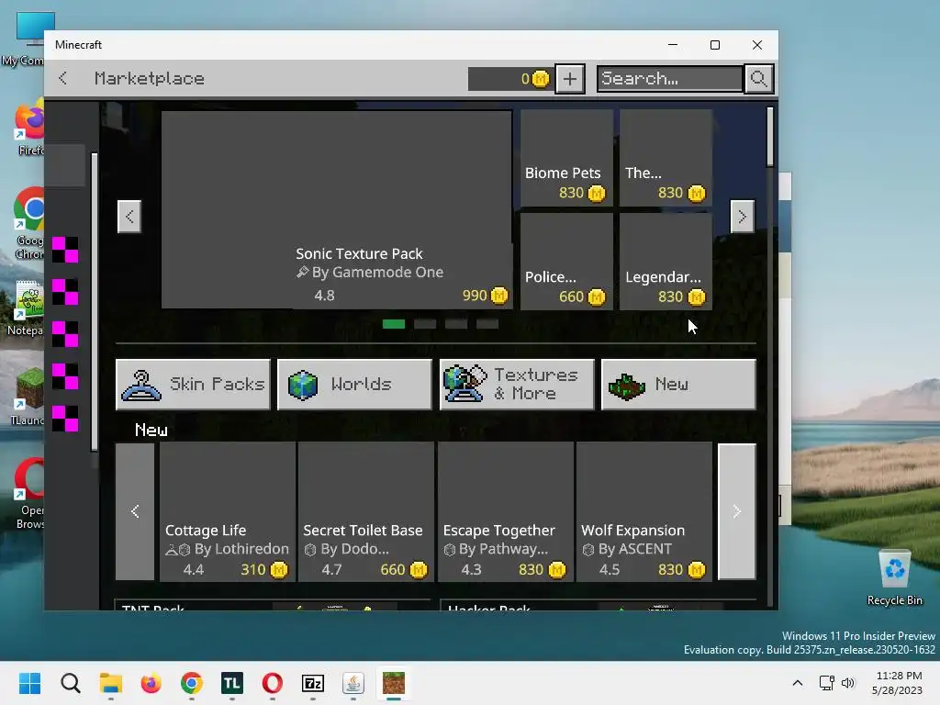Viewport: 940px width, 705px height.
Task: Click the 310 coin price on Cottage Life
Action: point(263,569)
